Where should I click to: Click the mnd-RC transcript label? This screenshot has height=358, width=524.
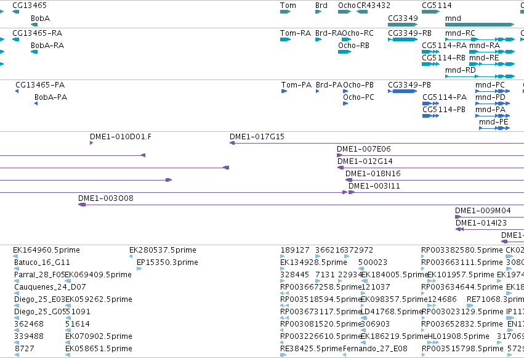click(460, 33)
